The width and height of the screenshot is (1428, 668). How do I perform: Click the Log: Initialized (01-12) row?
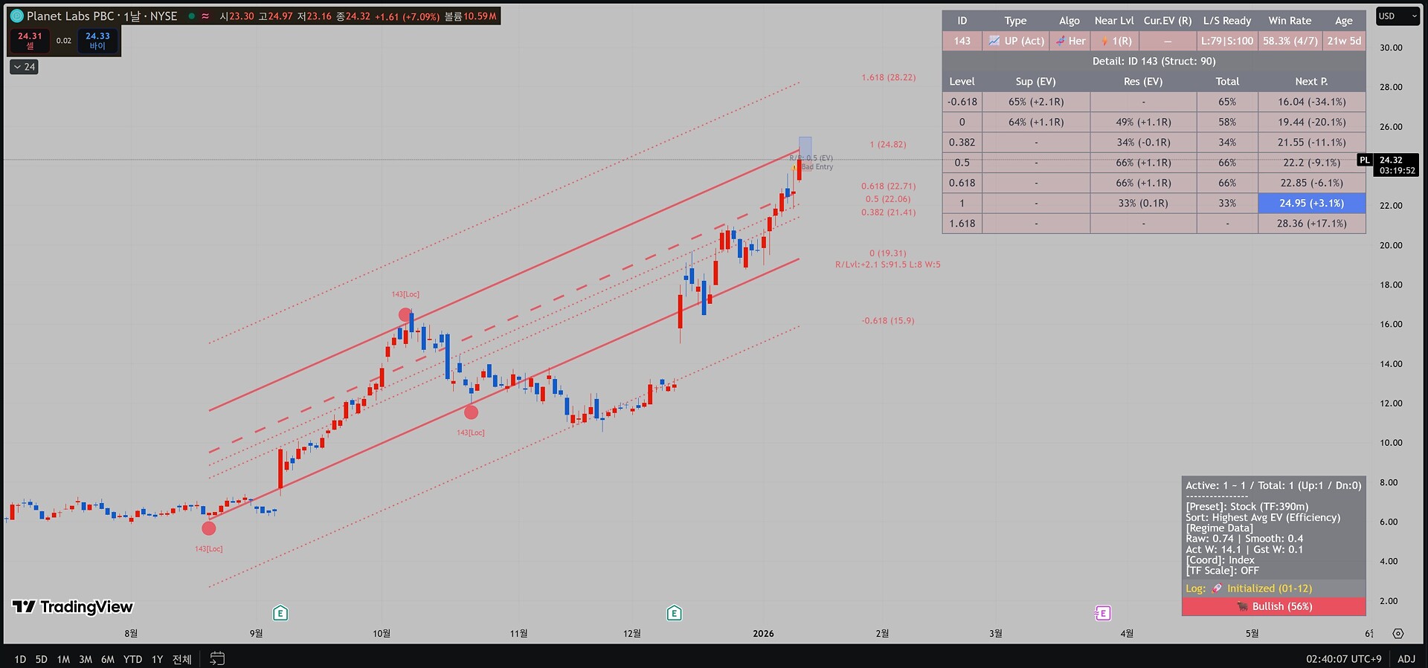tap(1273, 588)
